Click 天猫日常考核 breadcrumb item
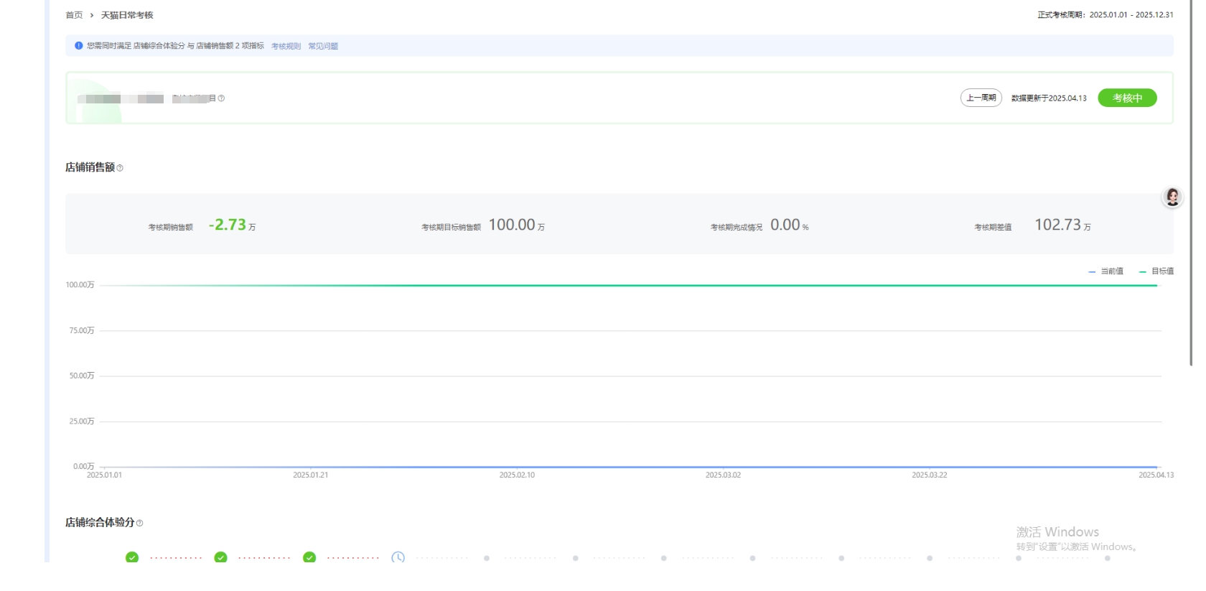Screen dimensions: 1206x591 [127, 15]
